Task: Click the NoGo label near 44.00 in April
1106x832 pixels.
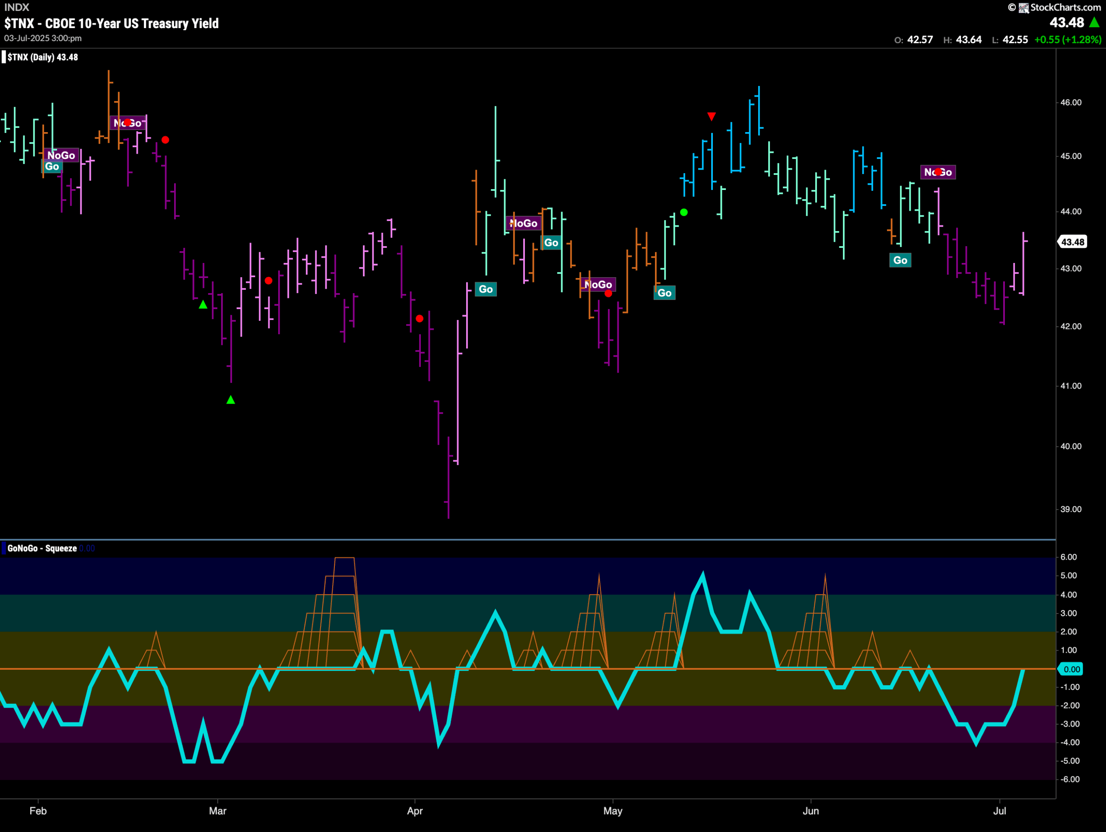Action: [523, 223]
